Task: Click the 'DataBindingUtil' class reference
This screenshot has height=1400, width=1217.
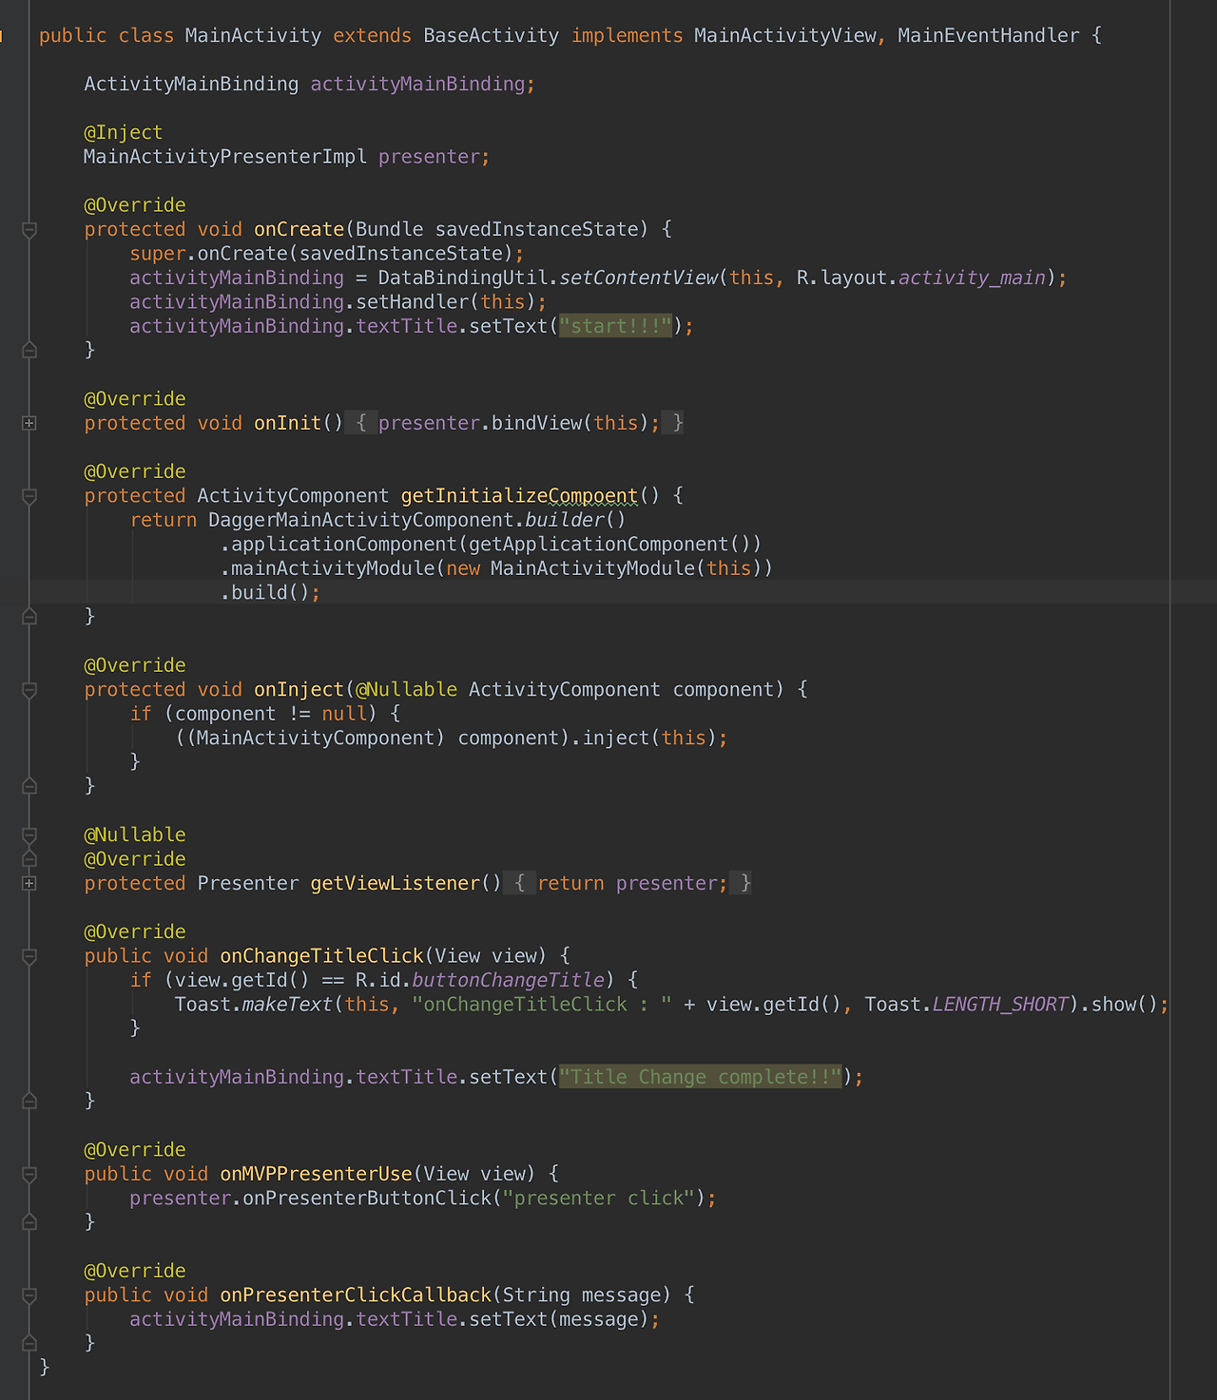Action: (462, 278)
